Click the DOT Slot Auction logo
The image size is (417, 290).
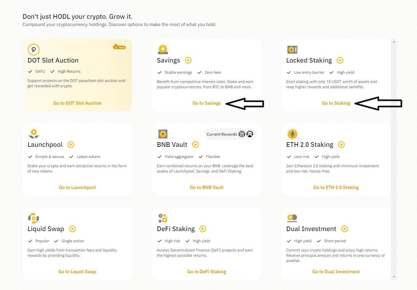click(x=34, y=50)
